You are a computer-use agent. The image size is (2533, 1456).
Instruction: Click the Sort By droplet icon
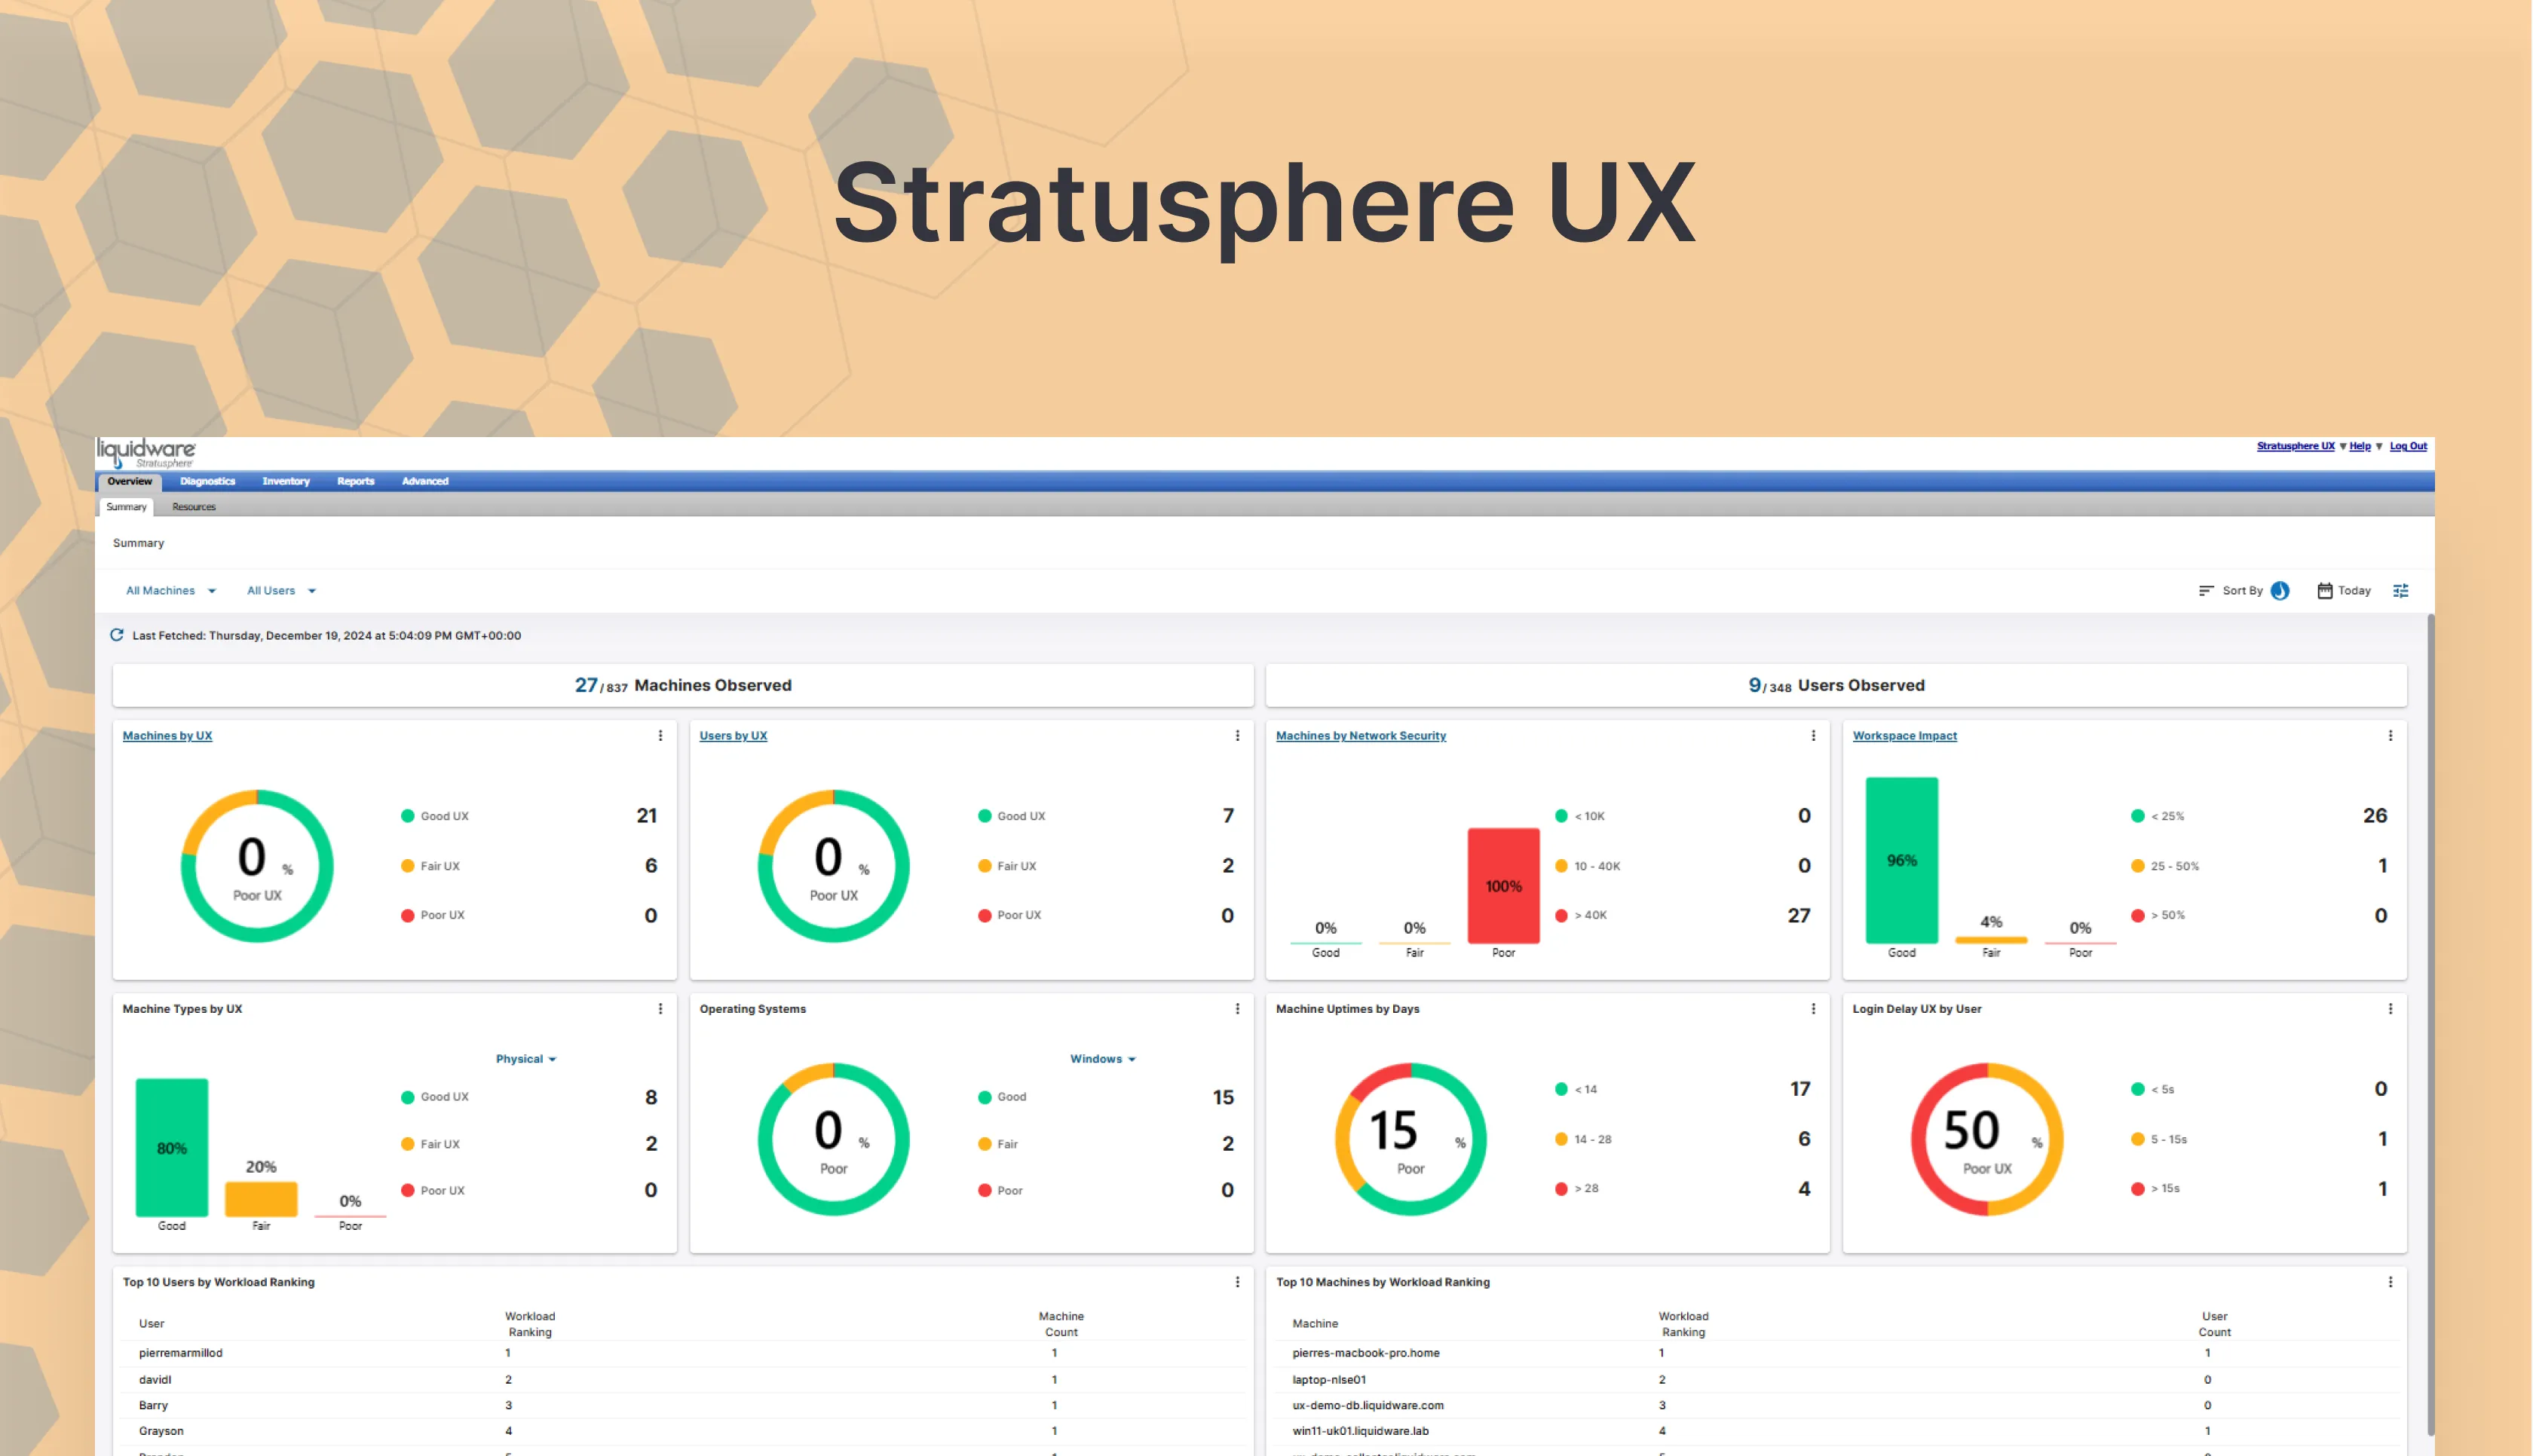tap(2281, 590)
